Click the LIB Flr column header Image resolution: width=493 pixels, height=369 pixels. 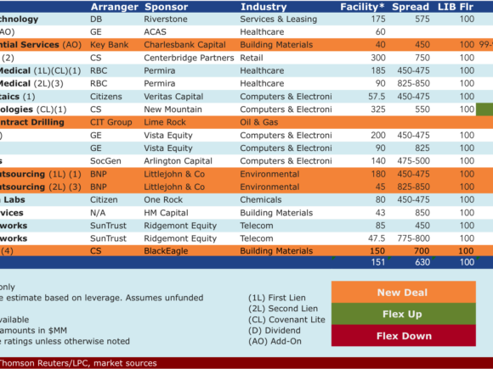[456, 7]
